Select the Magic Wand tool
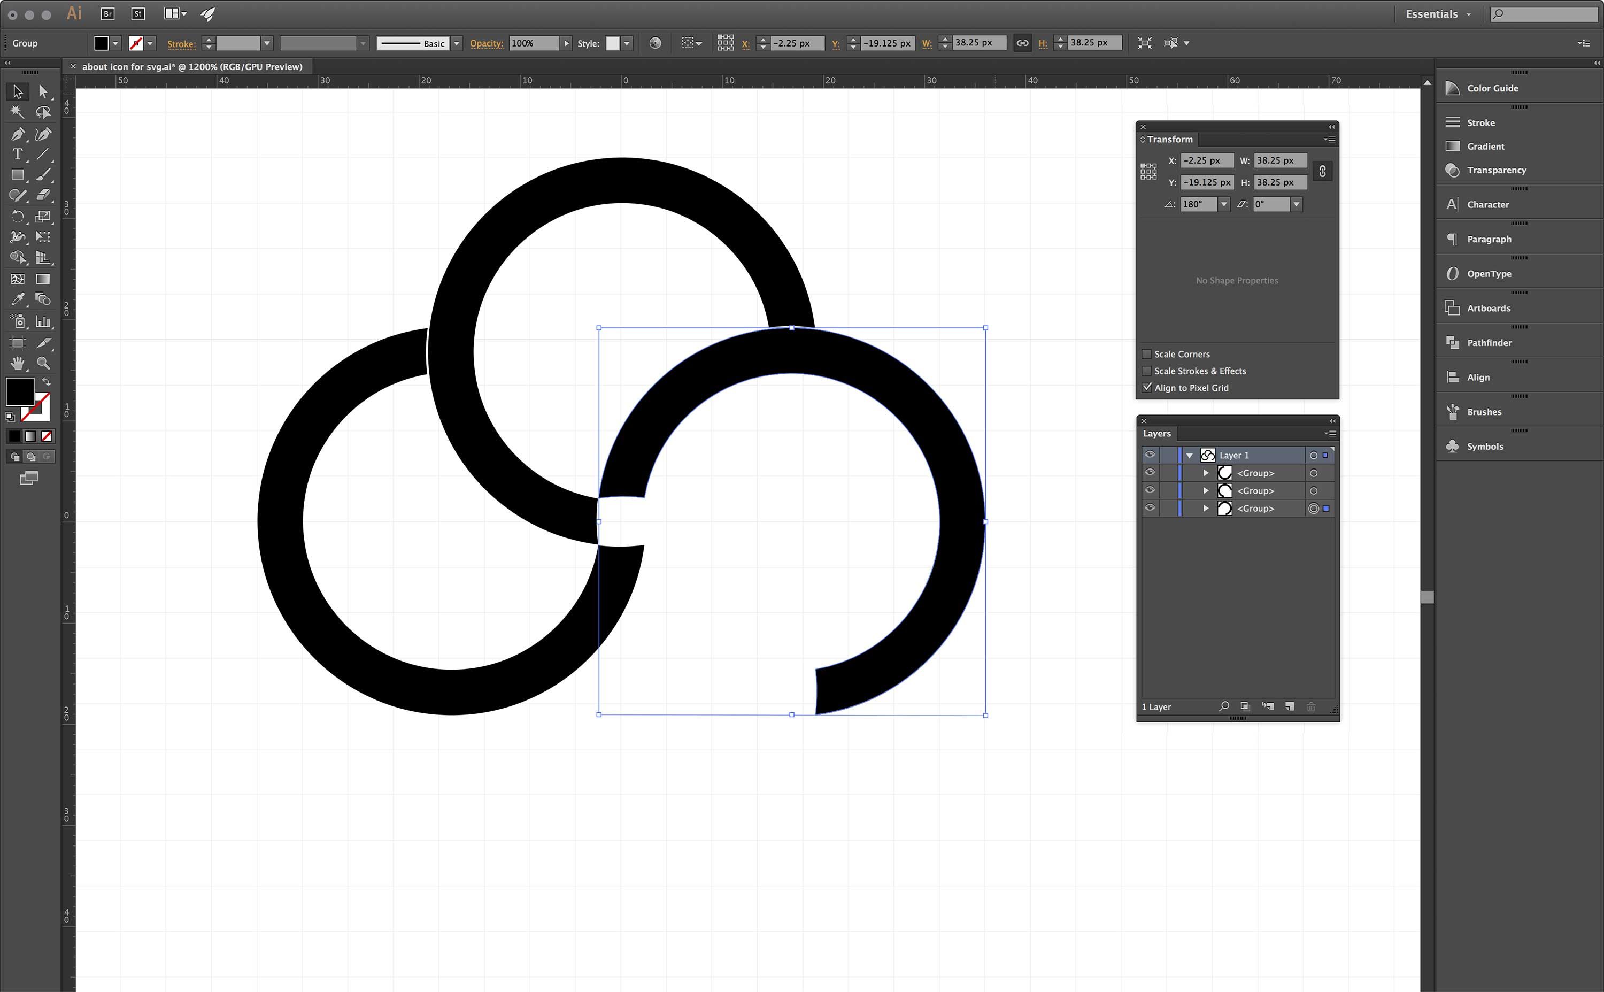 pyautogui.click(x=18, y=112)
